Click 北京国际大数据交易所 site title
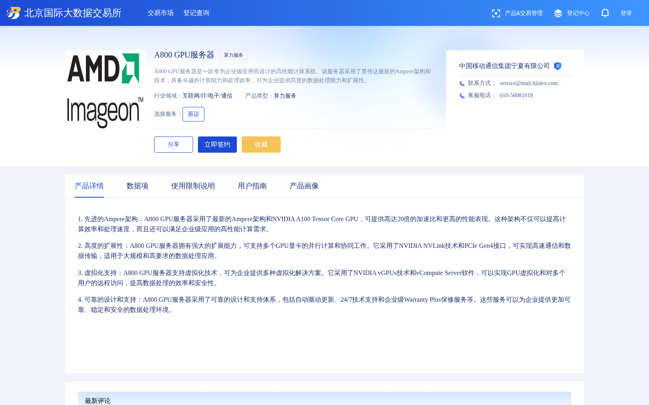649x405 pixels. pyautogui.click(x=73, y=13)
